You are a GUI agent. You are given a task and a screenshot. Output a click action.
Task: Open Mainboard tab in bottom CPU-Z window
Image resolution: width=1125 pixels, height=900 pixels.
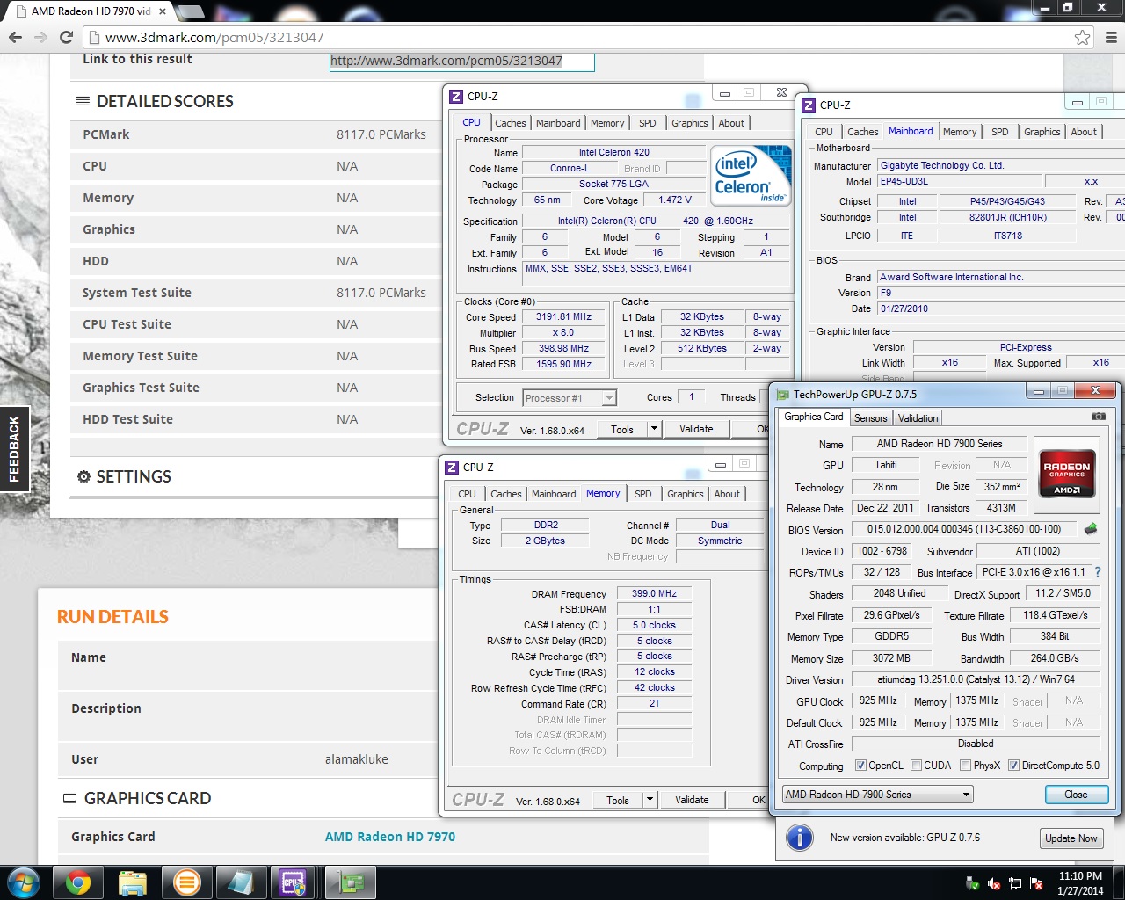(x=554, y=494)
